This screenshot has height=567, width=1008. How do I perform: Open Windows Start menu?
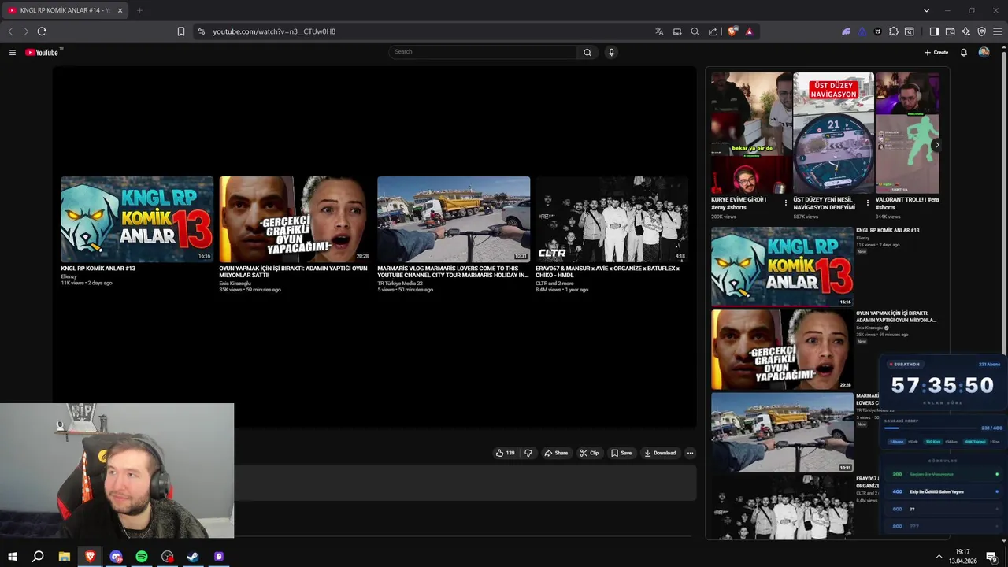tap(12, 557)
